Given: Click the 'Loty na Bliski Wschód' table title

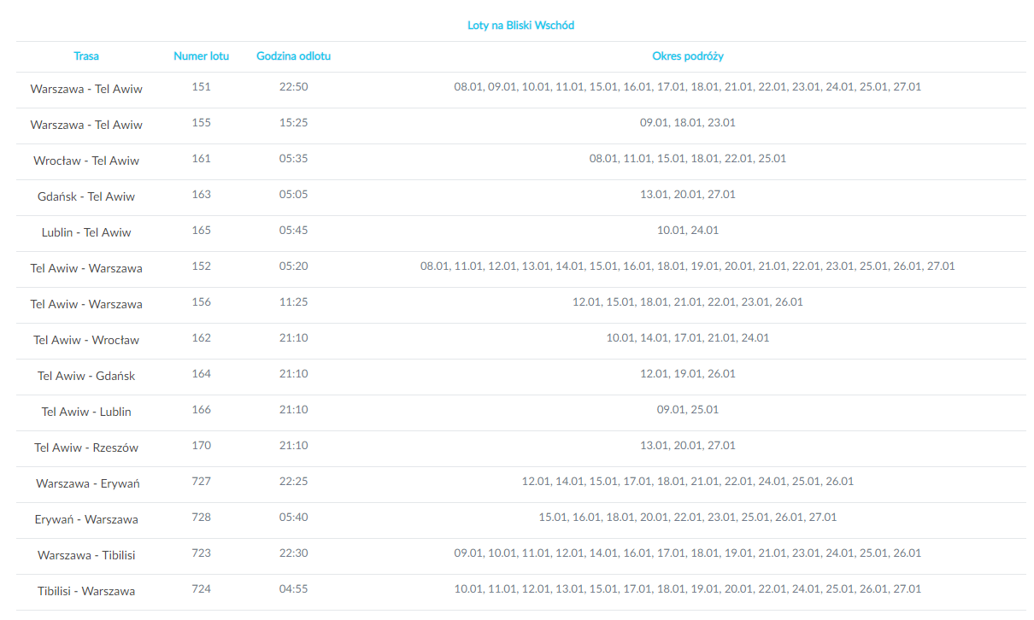Looking at the screenshot, I should pyautogui.click(x=520, y=26).
